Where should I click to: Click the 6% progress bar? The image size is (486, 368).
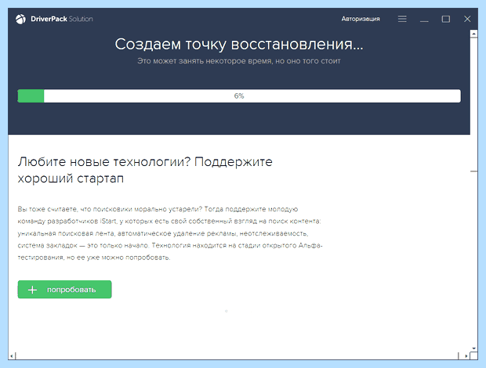239,96
